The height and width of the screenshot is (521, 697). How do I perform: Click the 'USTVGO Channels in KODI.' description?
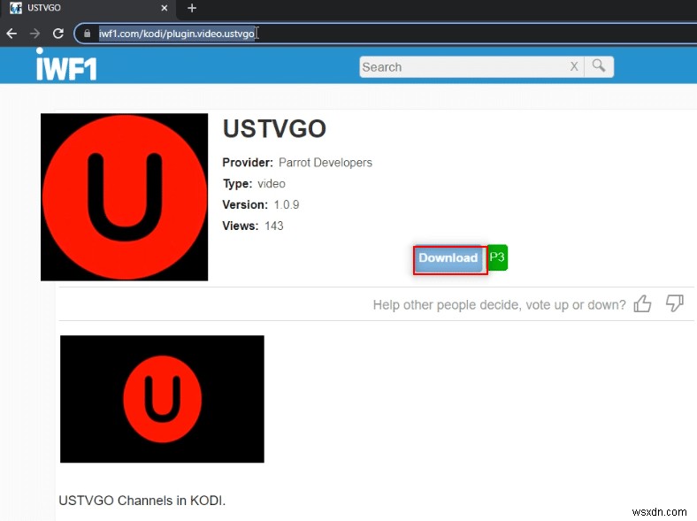(x=142, y=501)
